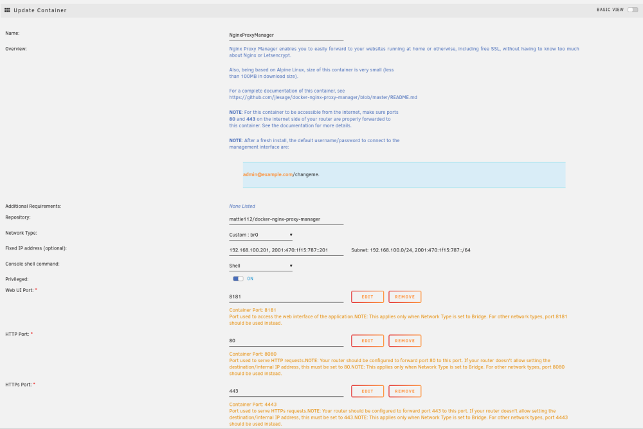Click the Web UI Port label
Screen dimensions: 643x429
pyautogui.click(x=19, y=290)
